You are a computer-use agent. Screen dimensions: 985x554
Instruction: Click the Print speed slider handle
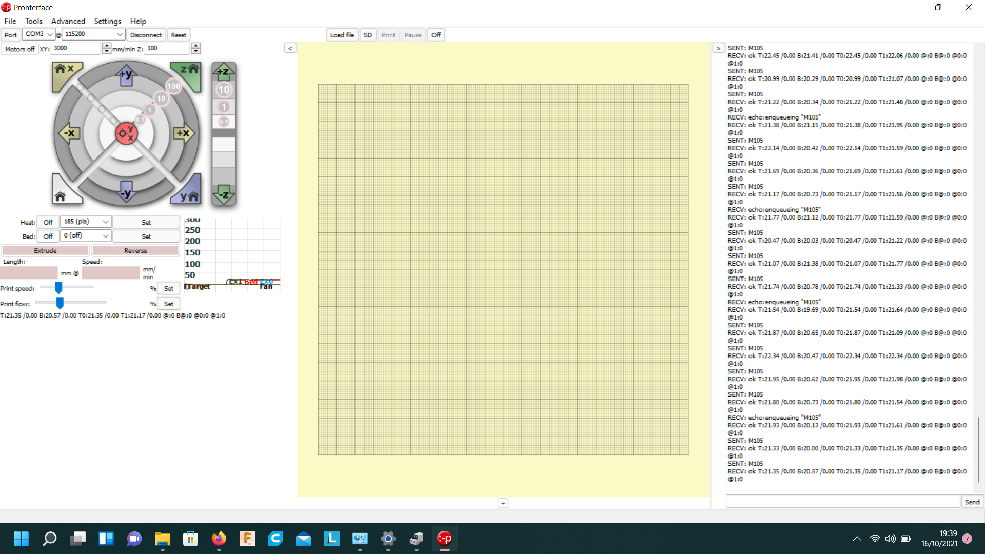(x=58, y=288)
